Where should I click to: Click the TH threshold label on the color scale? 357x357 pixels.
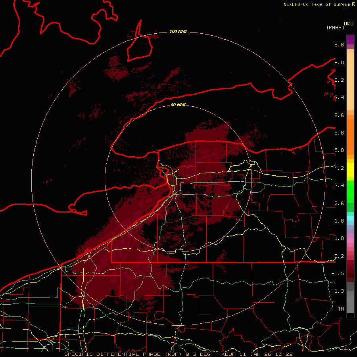tap(341, 309)
